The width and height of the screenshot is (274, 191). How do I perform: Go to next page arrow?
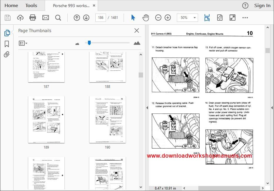pyautogui.click(x=86, y=18)
